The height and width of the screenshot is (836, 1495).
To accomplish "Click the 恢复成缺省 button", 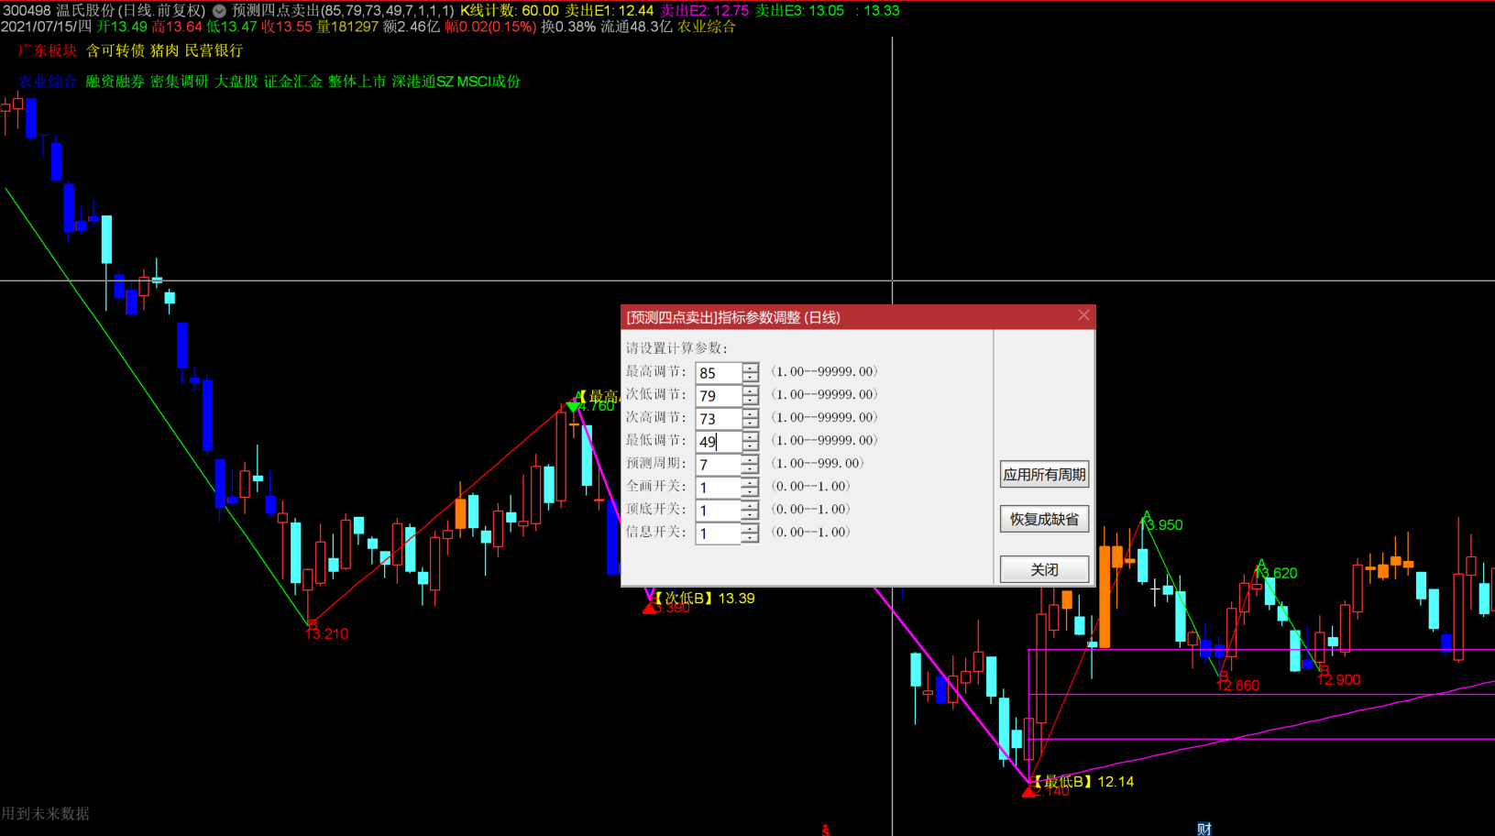I will pyautogui.click(x=1044, y=519).
